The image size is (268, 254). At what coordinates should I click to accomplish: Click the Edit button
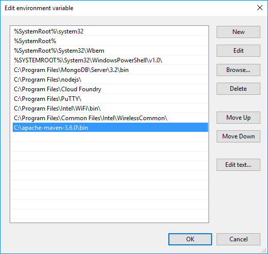click(x=239, y=51)
